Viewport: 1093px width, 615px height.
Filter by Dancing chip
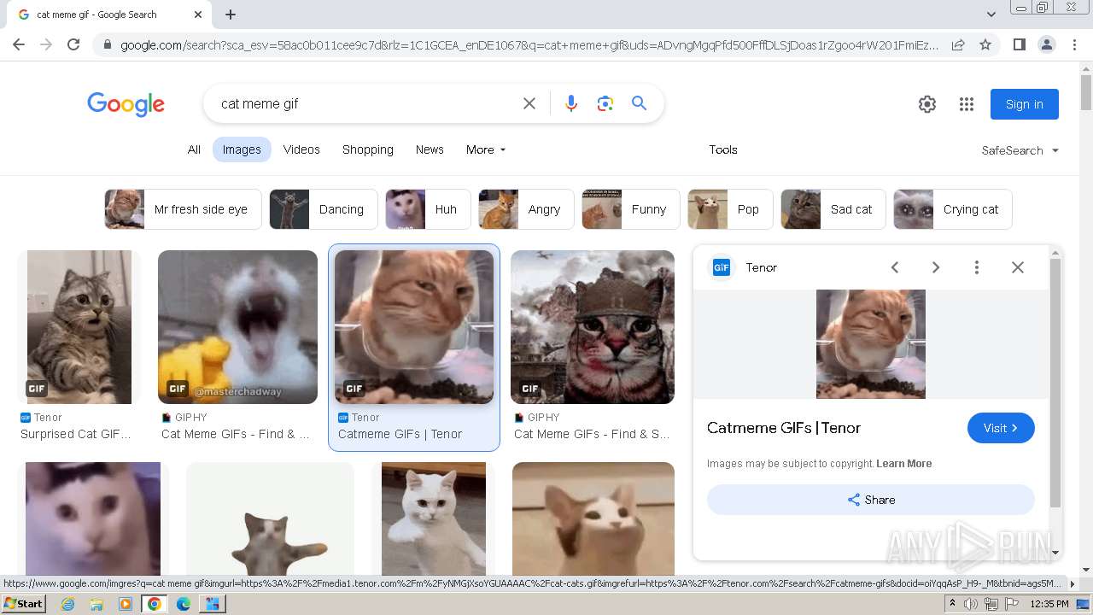tap(324, 209)
